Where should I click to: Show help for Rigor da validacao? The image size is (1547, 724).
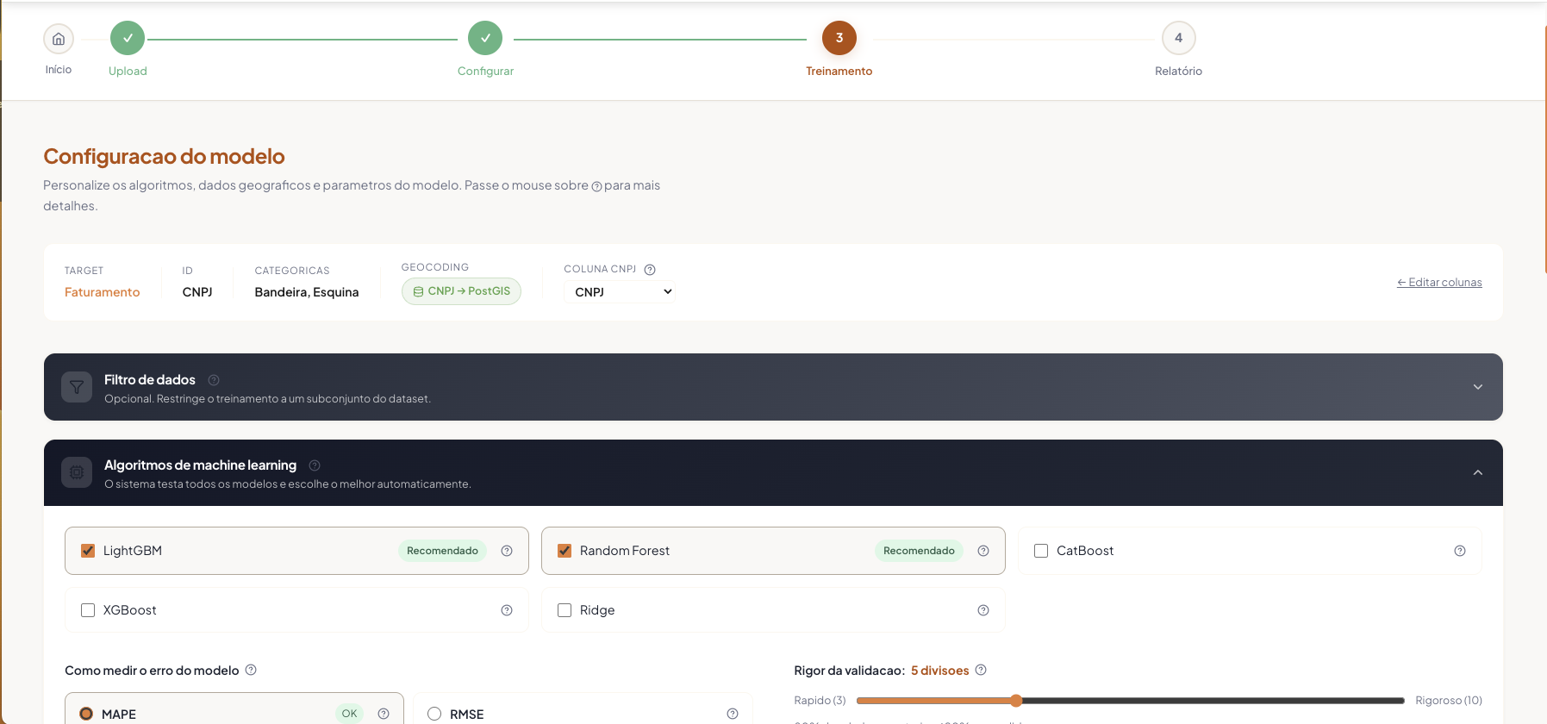981,670
